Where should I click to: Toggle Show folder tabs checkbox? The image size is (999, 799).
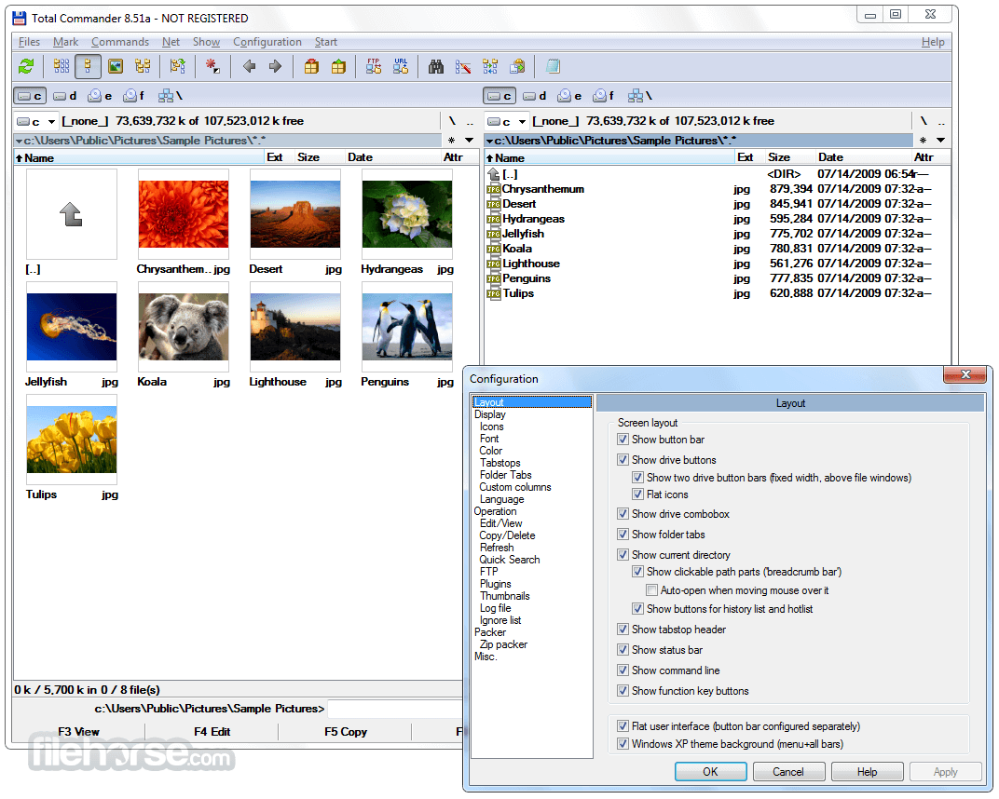[623, 535]
